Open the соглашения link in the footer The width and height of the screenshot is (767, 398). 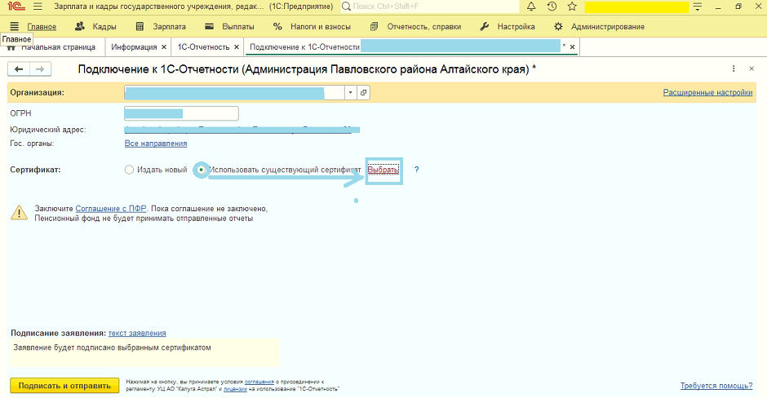click(x=259, y=382)
